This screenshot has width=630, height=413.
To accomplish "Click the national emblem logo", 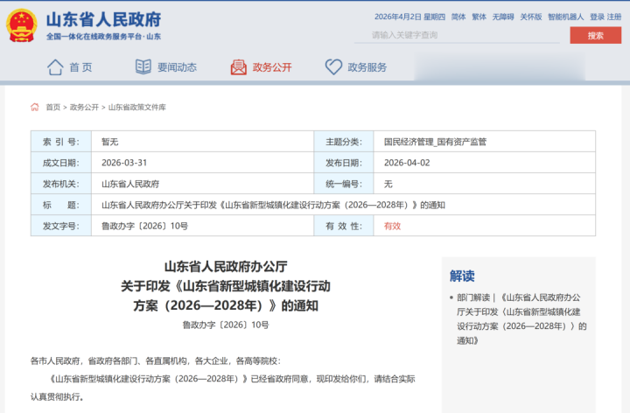I will point(21,25).
